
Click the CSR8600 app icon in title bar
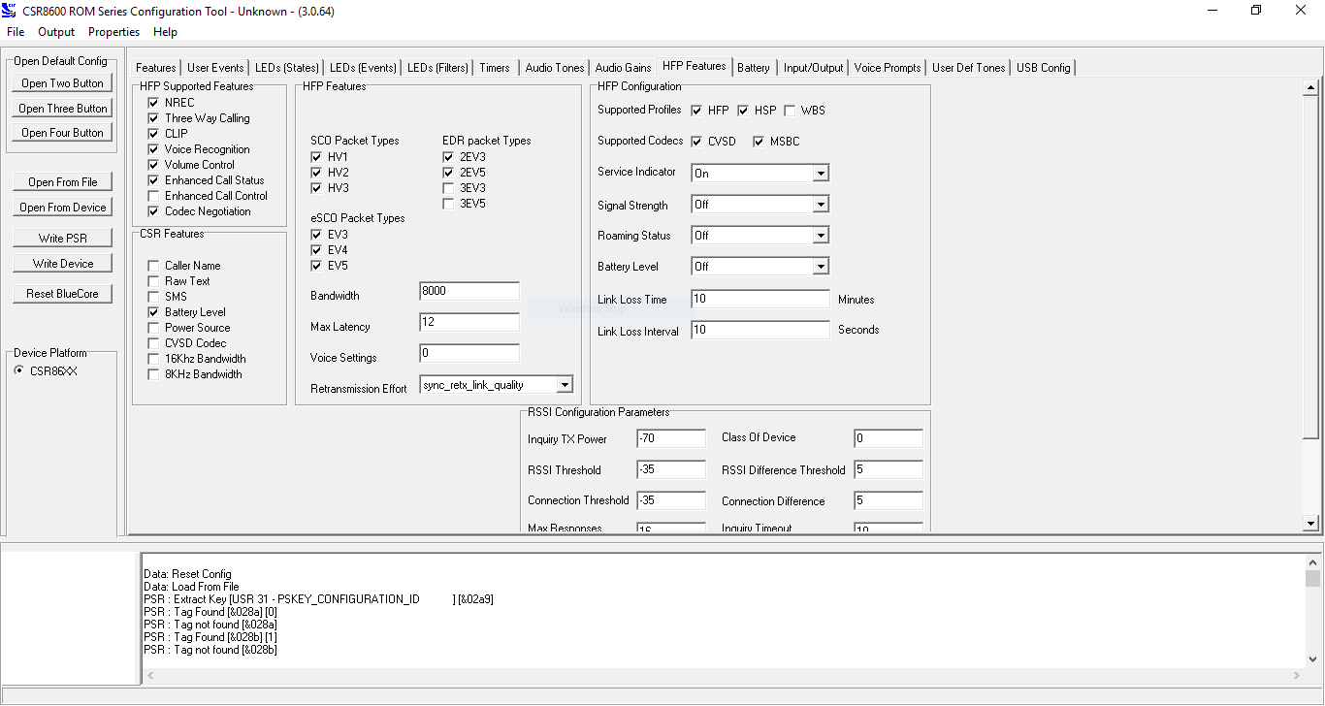pos(11,11)
